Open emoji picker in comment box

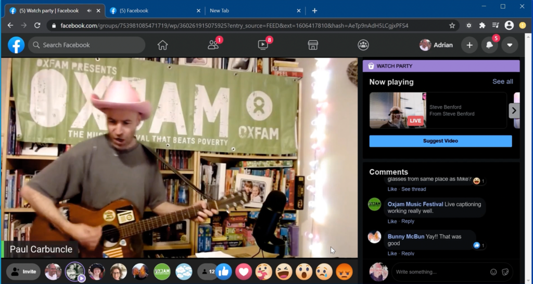(x=493, y=272)
